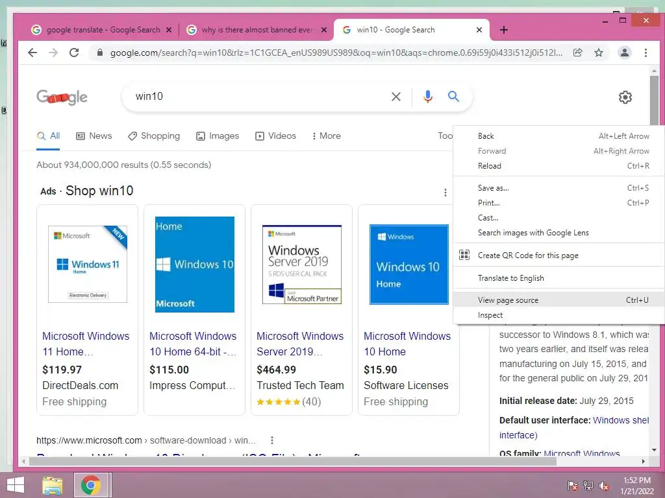Choose Back in the context menu
Image resolution: width=665 pixels, height=498 pixels.
click(x=558, y=136)
